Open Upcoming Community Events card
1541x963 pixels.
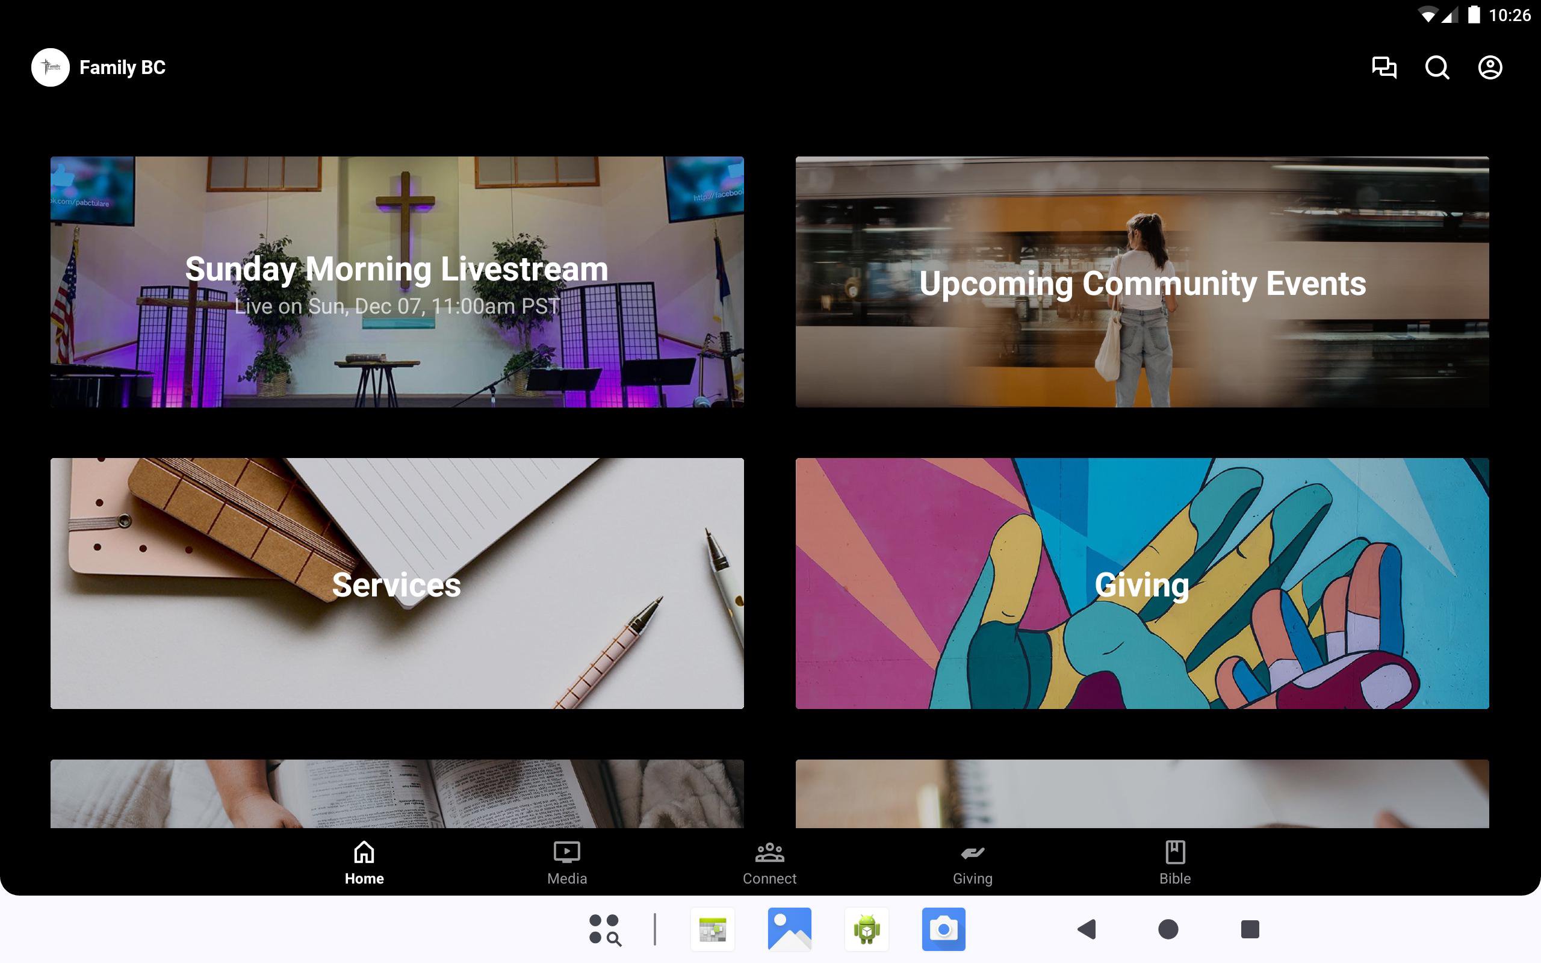coord(1142,282)
